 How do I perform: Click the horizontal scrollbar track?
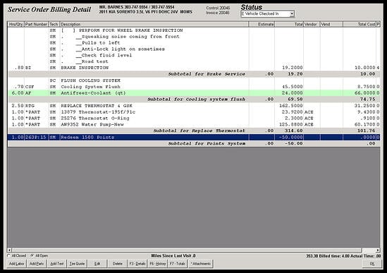click(x=194, y=250)
